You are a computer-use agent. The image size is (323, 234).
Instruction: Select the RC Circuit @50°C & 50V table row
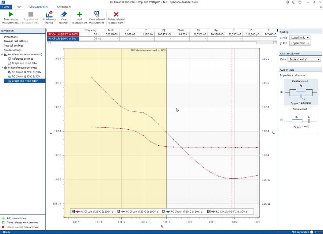(x=63, y=39)
